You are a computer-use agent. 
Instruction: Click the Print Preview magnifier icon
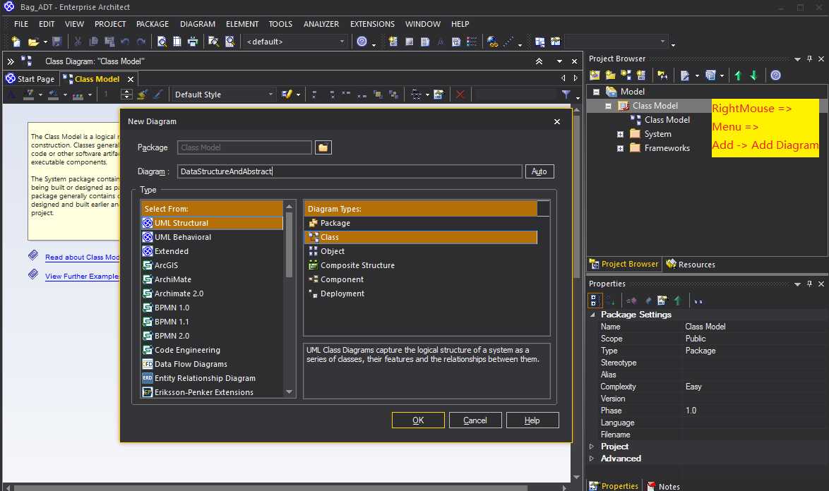coord(162,42)
